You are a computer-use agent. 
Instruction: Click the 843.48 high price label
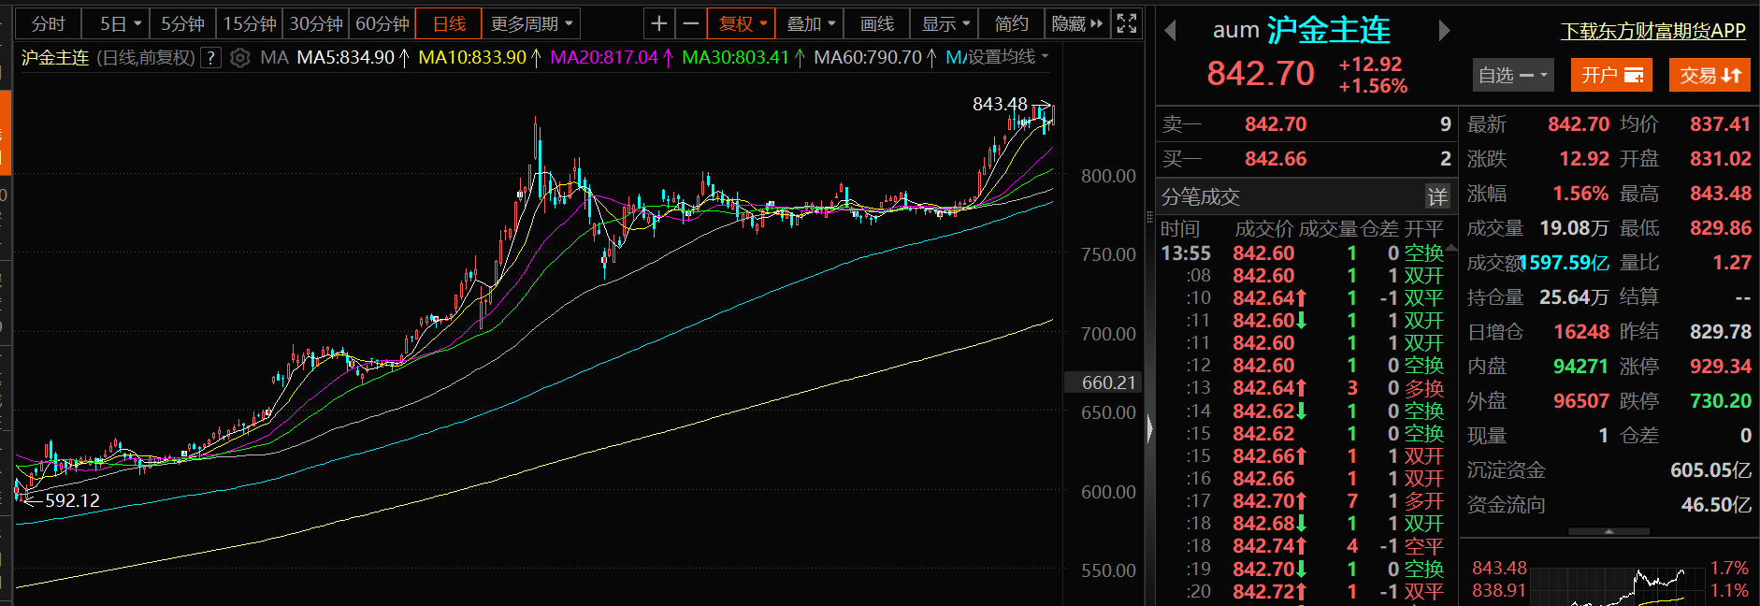[x=1000, y=104]
